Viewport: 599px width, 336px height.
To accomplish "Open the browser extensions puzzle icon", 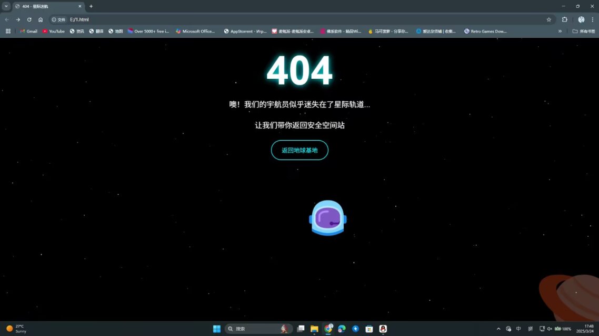I will click(x=565, y=19).
